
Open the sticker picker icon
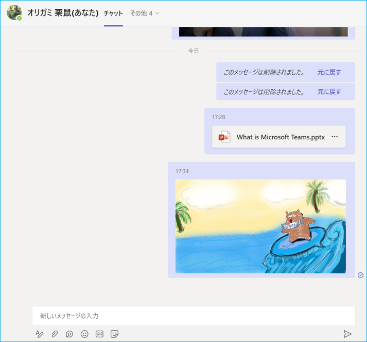click(x=115, y=334)
